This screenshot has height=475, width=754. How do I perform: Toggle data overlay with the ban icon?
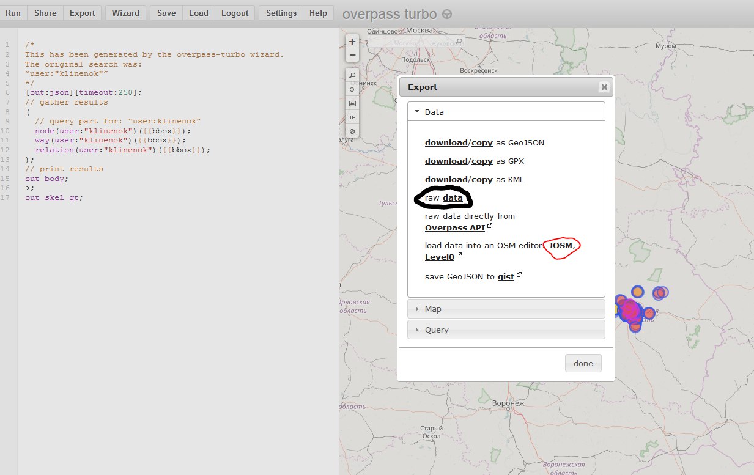[x=352, y=131]
